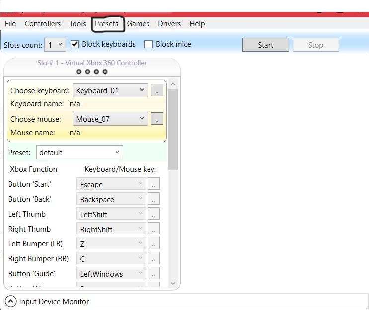369x310 pixels.
Task: Click detect button for Right Bumper (RB)
Action: click(153, 258)
